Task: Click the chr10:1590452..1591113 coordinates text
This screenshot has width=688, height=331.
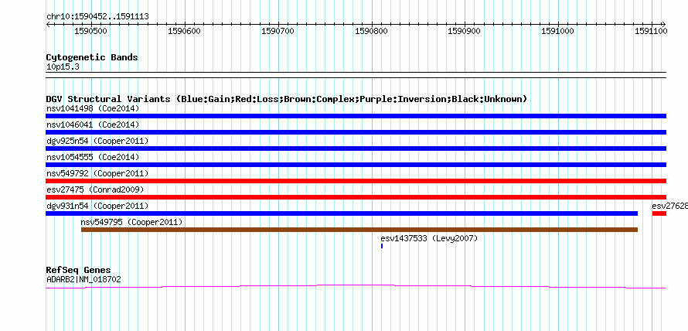Action: (97, 17)
